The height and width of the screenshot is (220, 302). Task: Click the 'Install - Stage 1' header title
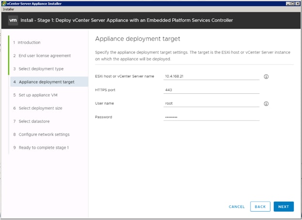tap(127, 20)
